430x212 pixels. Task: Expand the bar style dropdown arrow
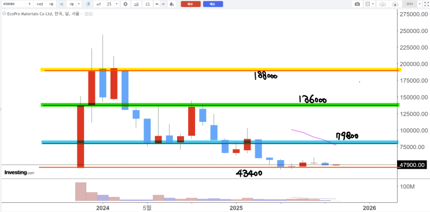pos(117,4)
